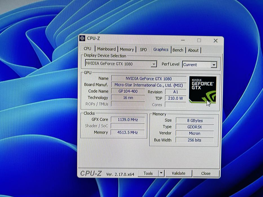263x197 pixels.
Task: Click the Micro-Star International board manufacturer value
Action: click(149, 85)
